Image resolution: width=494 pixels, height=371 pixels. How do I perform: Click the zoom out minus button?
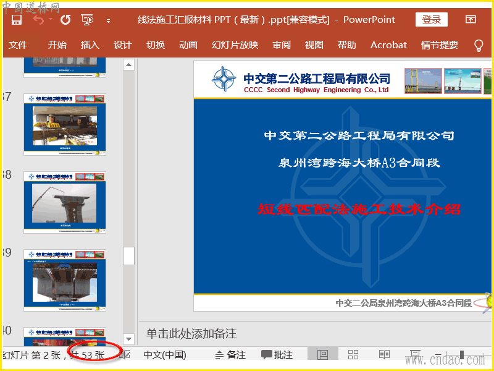click(x=438, y=354)
